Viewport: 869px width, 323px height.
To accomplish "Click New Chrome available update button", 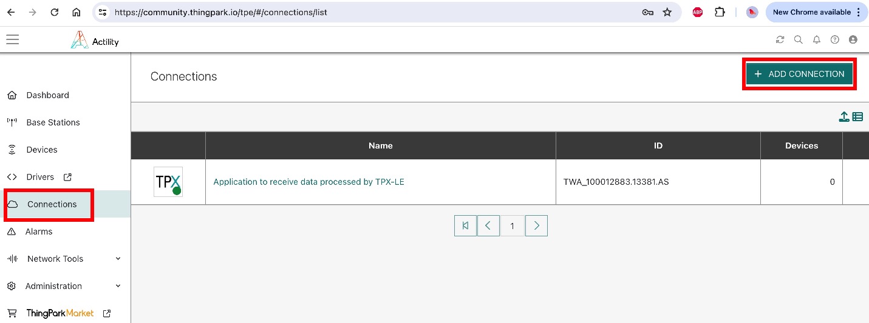I will tap(816, 12).
